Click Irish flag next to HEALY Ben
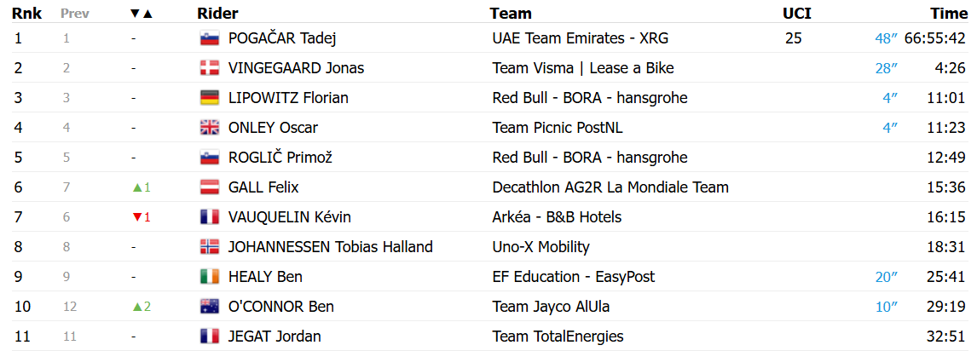Image resolution: width=977 pixels, height=351 pixels. [x=210, y=277]
